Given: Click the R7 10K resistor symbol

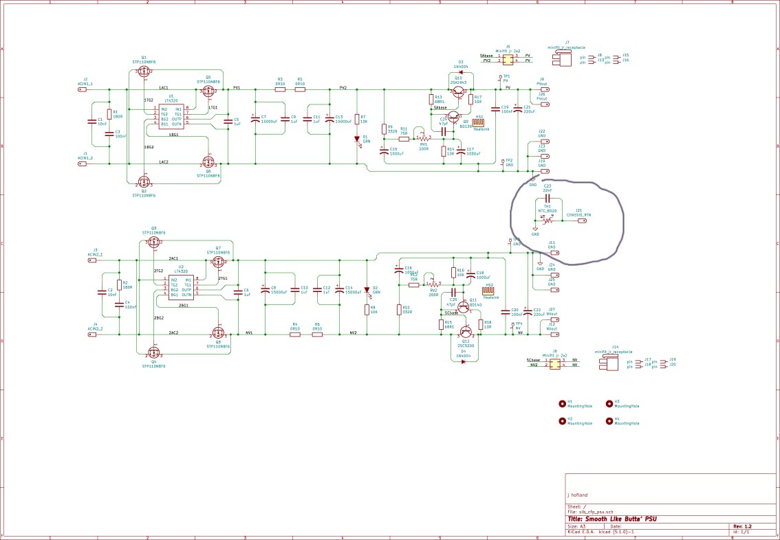Looking at the screenshot, I should pos(357,120).
